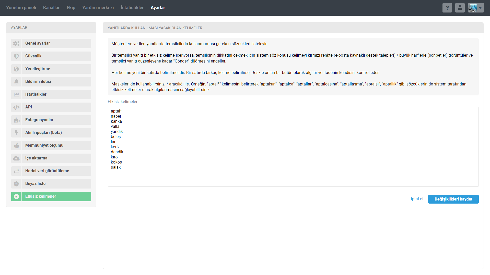Open the user profile icon in header
Screen dimensions: 490x275
[460, 8]
